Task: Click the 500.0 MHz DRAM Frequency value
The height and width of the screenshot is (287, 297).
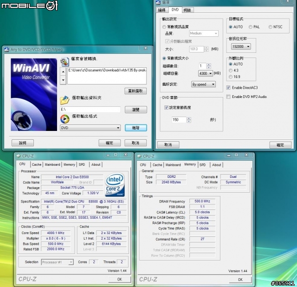Action: 202,201
